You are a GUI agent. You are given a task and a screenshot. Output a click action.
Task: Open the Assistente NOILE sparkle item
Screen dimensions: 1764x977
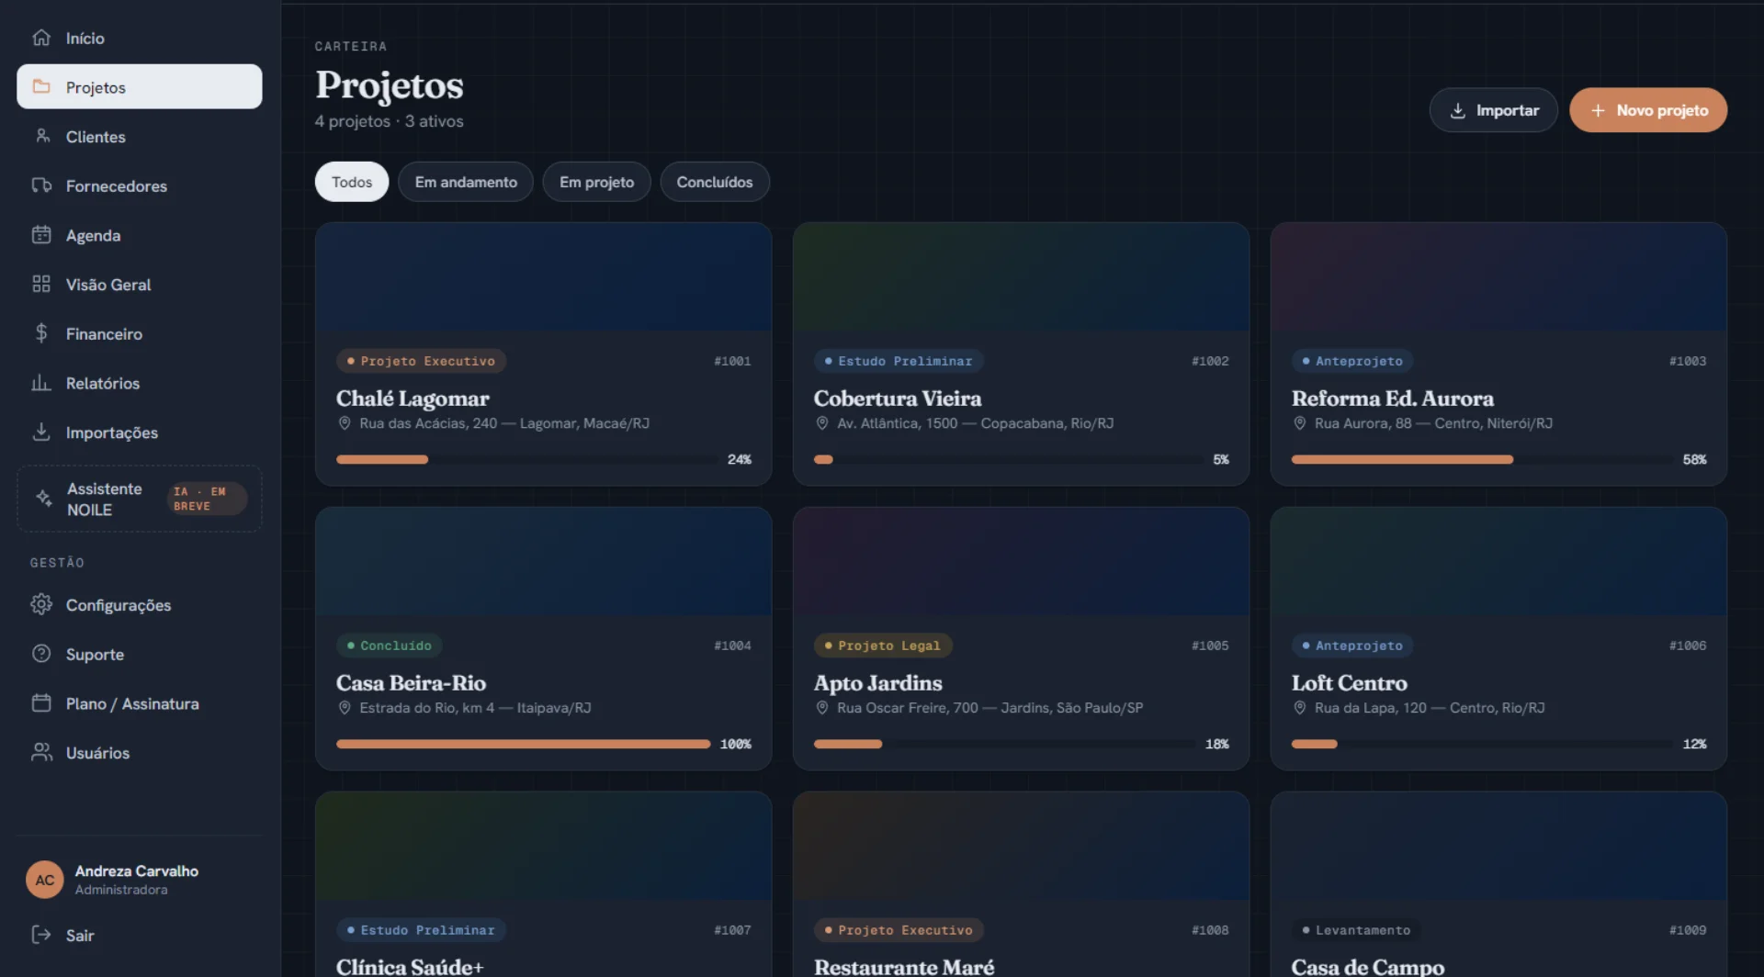coord(140,499)
